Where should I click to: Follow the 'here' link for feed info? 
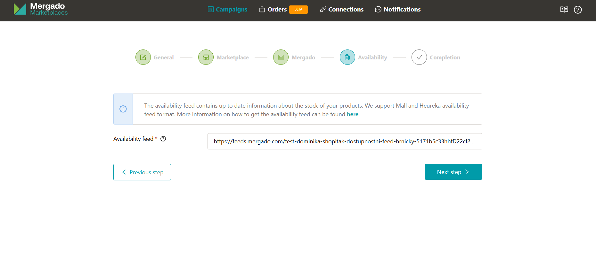pos(352,114)
